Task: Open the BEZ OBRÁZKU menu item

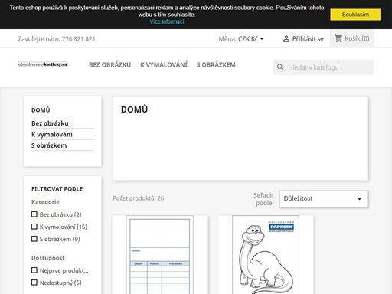Action: (109, 65)
